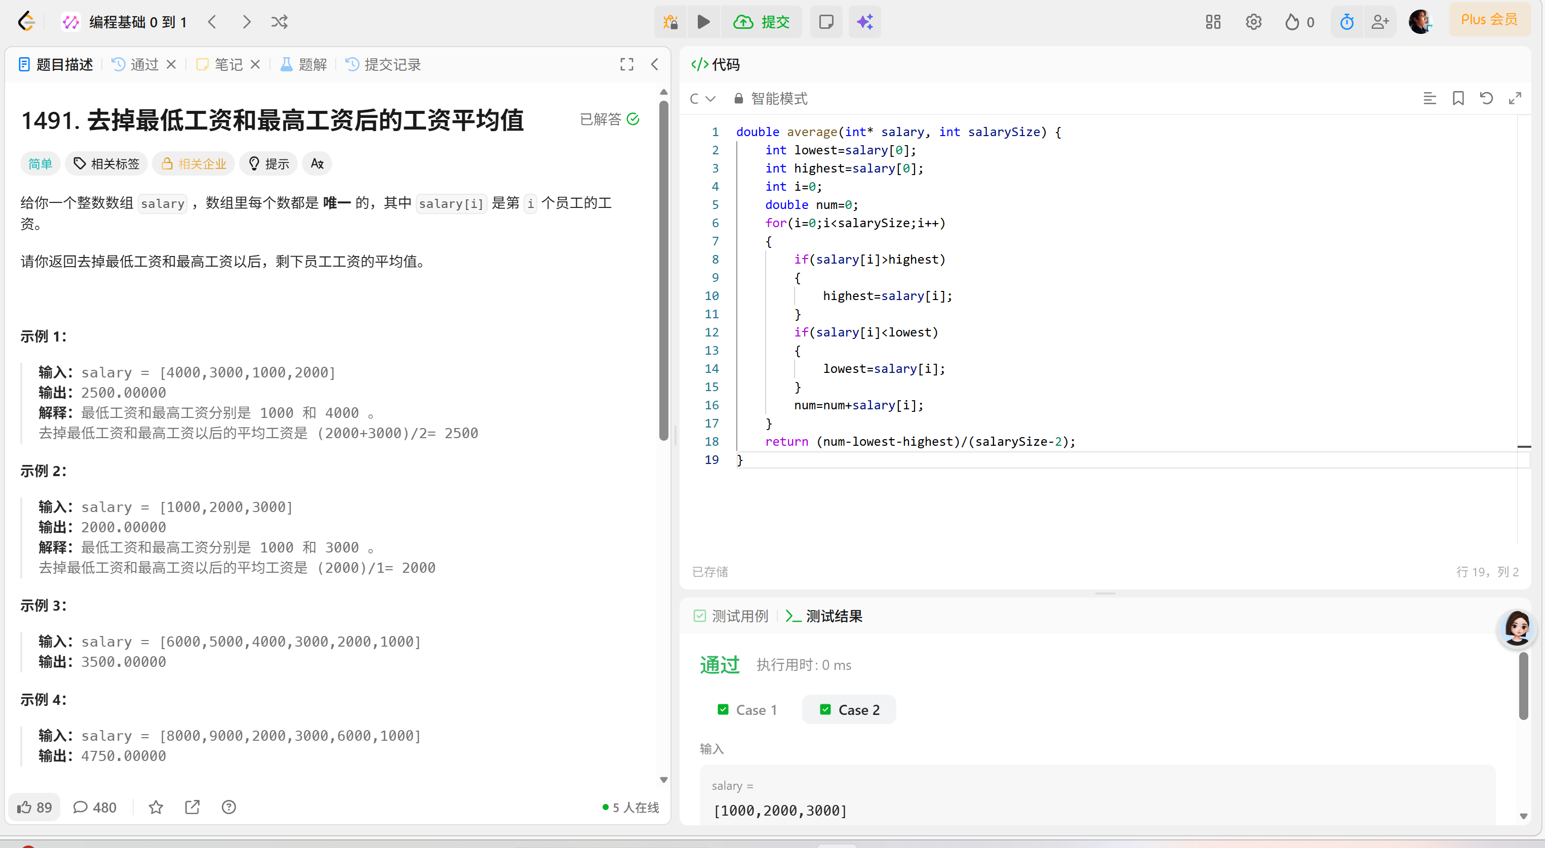1545x848 pixels.
Task: Open the AI assistant sparkle icon
Action: (x=864, y=22)
